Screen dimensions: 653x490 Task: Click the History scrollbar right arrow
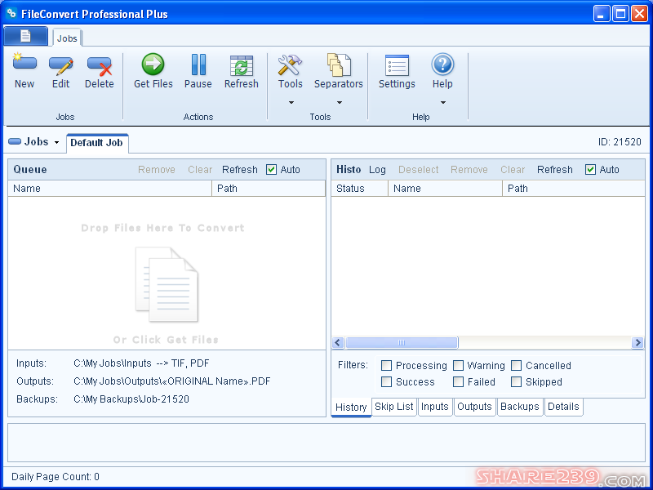pyautogui.click(x=637, y=342)
